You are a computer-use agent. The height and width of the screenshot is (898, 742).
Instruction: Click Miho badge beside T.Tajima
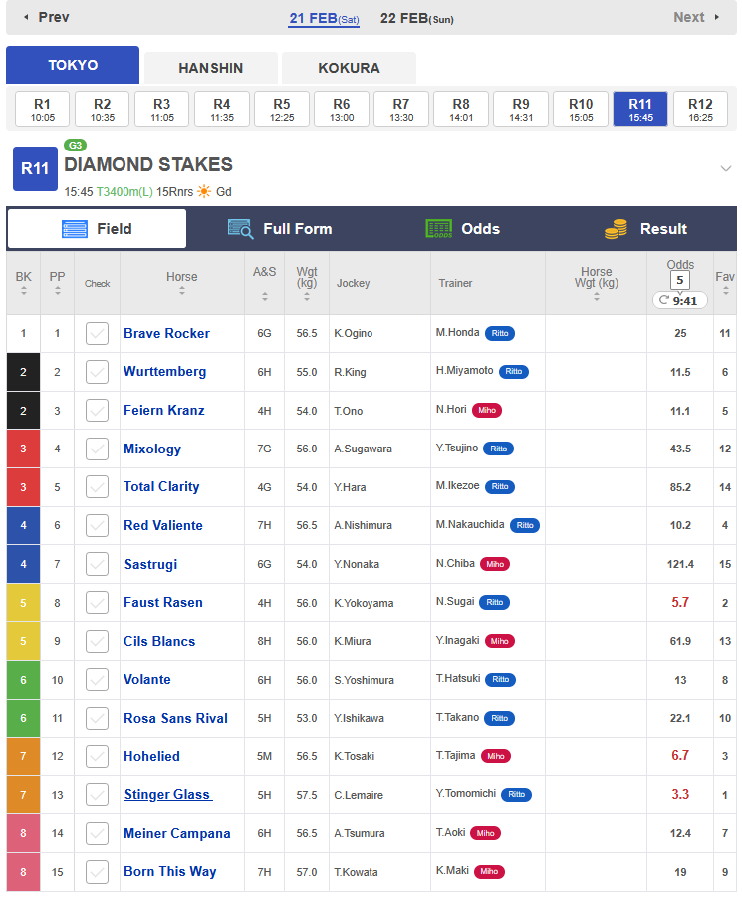[495, 756]
